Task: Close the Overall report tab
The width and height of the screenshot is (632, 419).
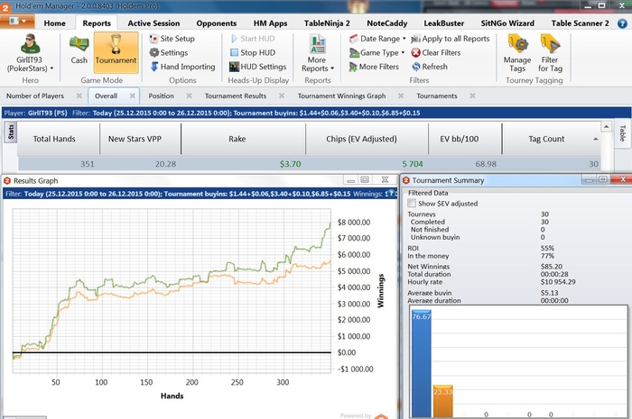Action: tap(132, 96)
